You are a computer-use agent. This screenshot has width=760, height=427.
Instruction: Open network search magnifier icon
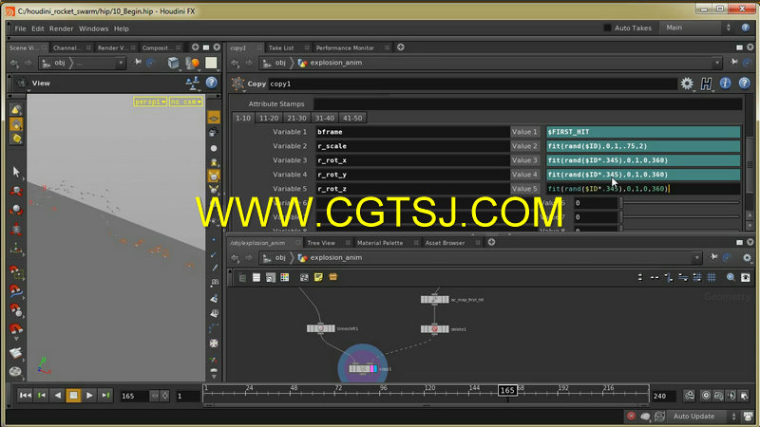click(x=731, y=277)
